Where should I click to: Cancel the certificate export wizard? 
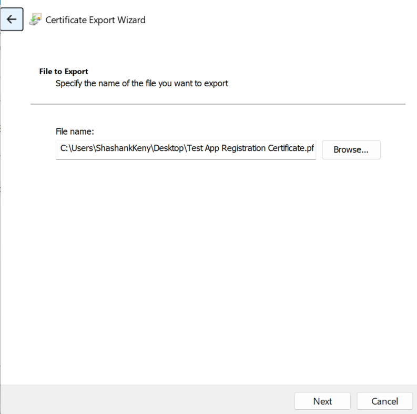coord(384,401)
